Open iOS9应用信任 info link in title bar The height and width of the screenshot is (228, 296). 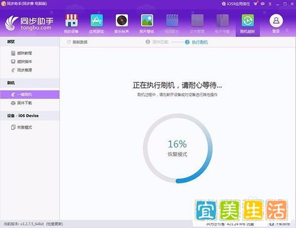click(236, 4)
